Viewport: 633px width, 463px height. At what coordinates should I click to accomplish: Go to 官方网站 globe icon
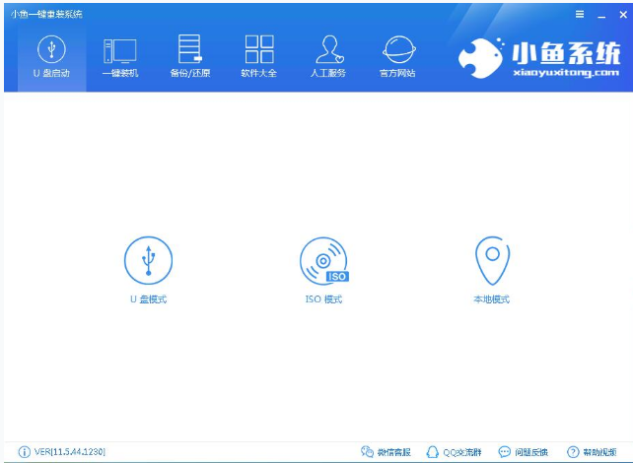click(x=397, y=49)
